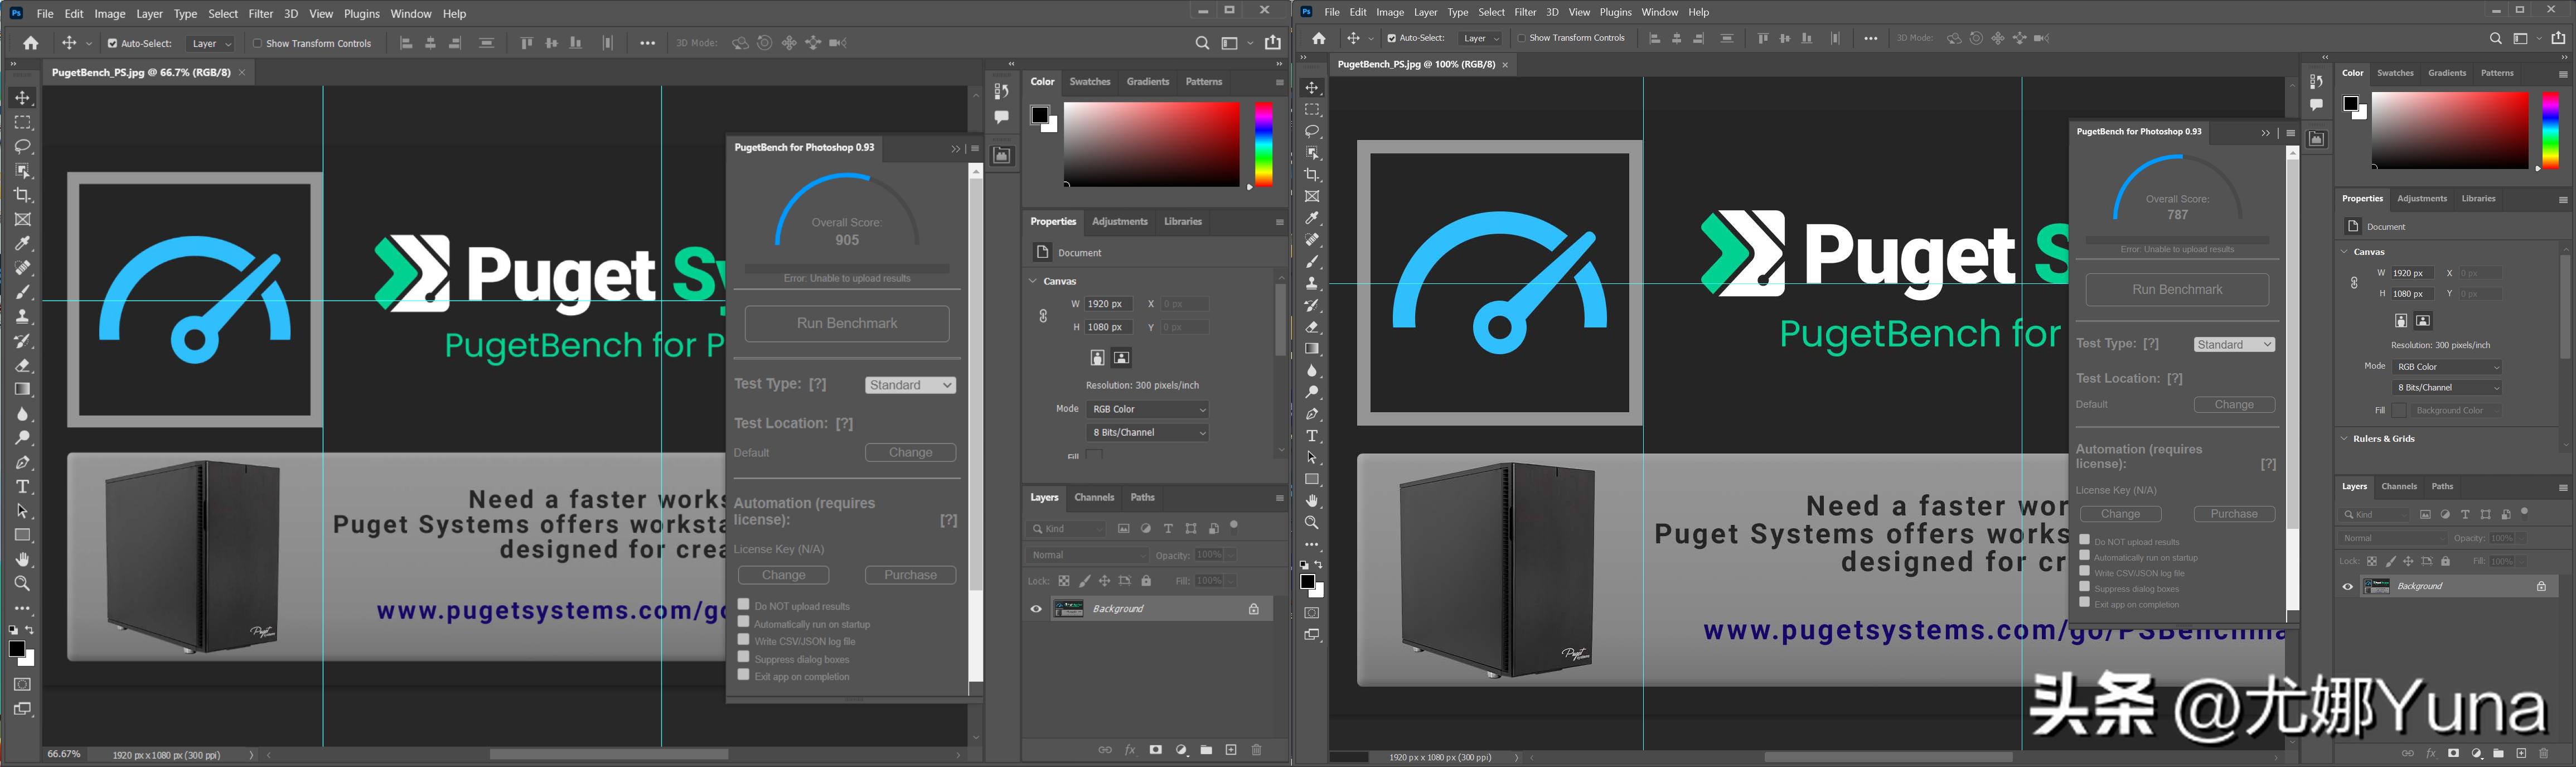Screen dimensions: 2576x767
Task: Click the Purchase button in left panel
Action: click(910, 575)
